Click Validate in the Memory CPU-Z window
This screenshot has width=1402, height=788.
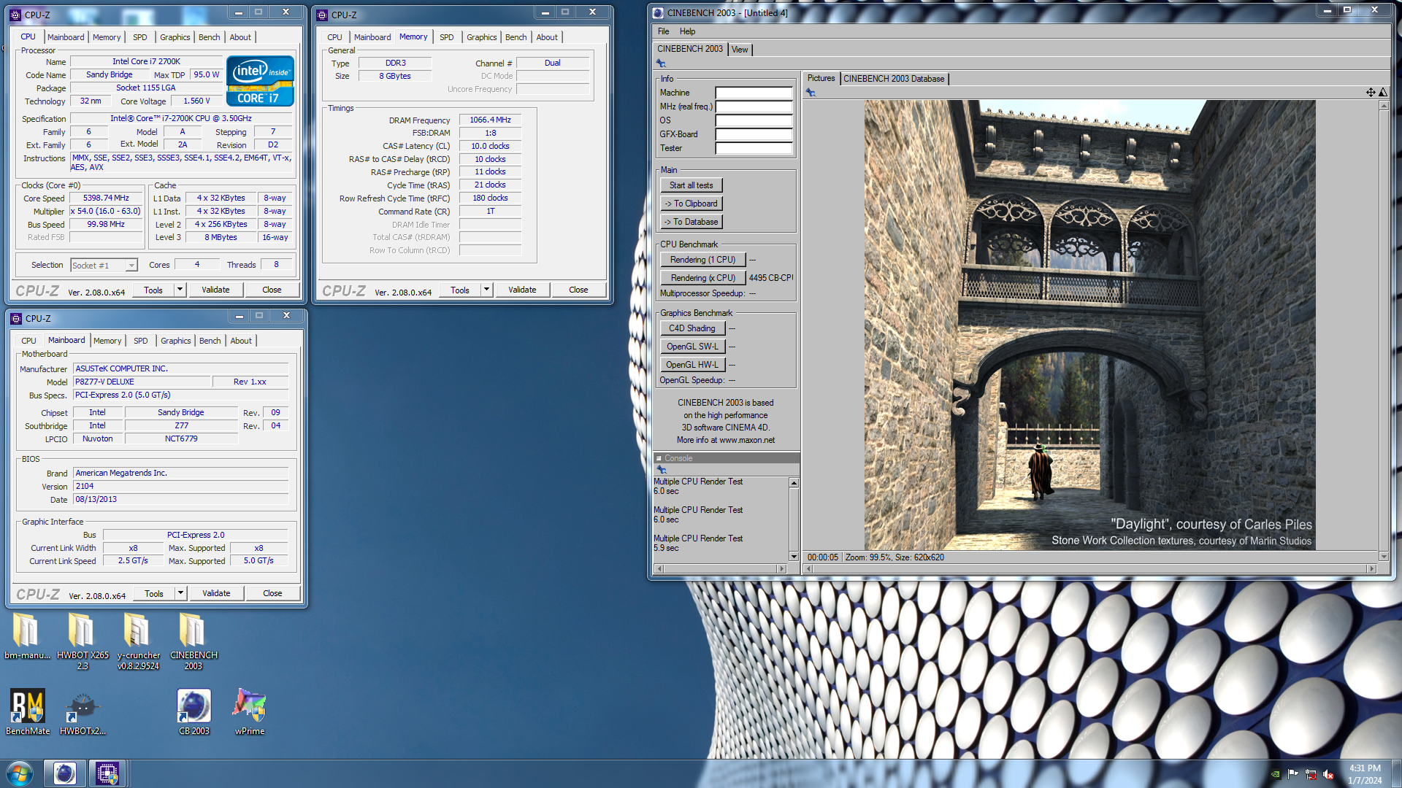pos(522,290)
